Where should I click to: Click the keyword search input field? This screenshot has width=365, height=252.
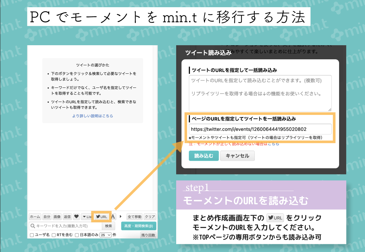65,226
